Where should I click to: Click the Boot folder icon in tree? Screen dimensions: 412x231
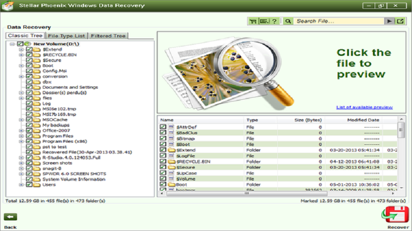[x=37, y=66]
